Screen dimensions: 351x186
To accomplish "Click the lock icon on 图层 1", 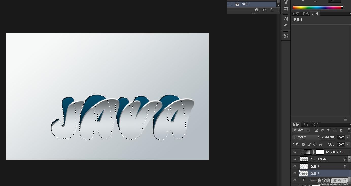I will (x=345, y=166).
